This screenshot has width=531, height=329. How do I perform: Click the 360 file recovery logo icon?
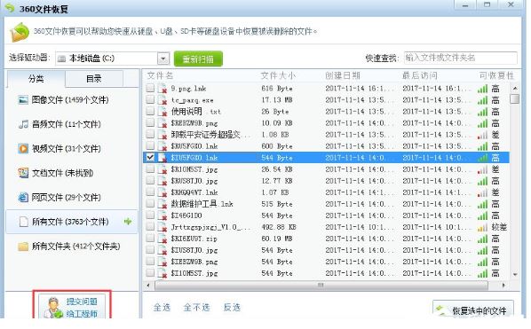(x=20, y=33)
